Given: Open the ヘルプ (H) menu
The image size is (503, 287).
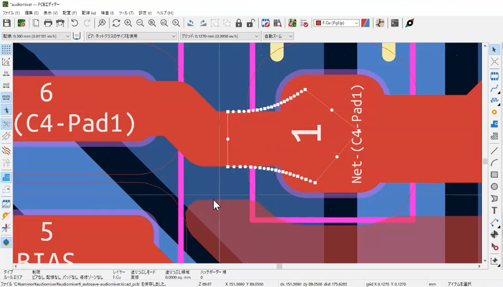Looking at the screenshot, I should [165, 13].
